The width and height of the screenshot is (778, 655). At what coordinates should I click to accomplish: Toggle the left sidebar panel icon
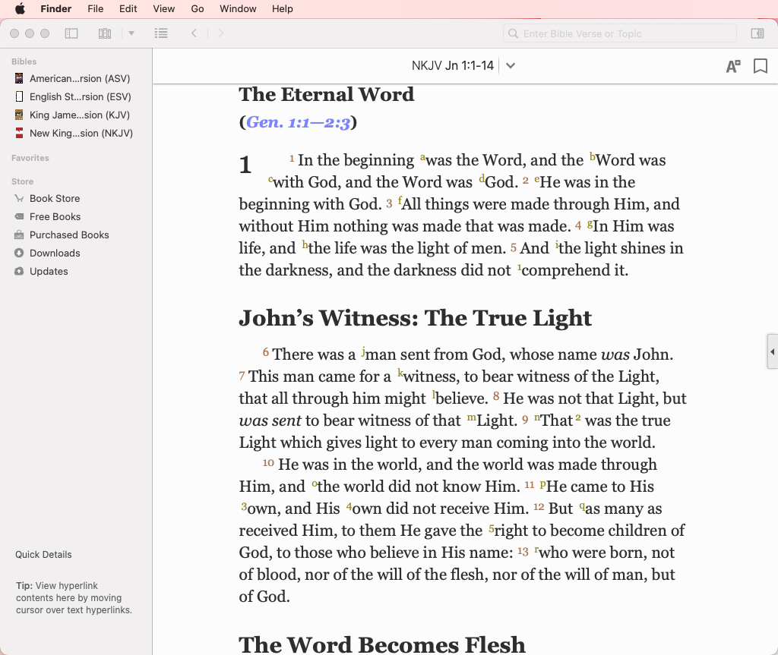(x=71, y=33)
